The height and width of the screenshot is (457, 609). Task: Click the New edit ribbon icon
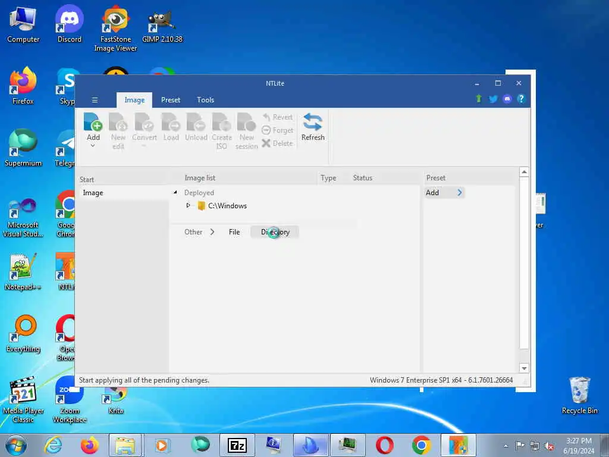tap(118, 131)
